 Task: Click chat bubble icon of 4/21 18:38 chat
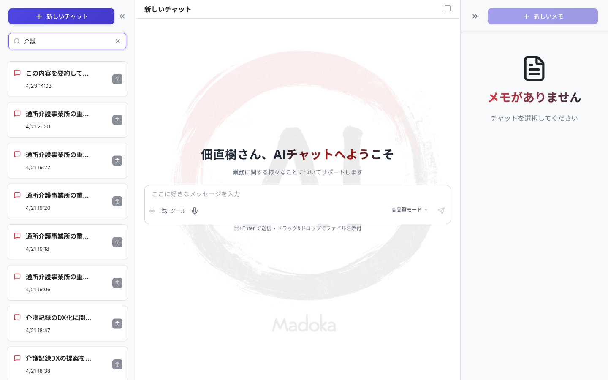[17, 358]
